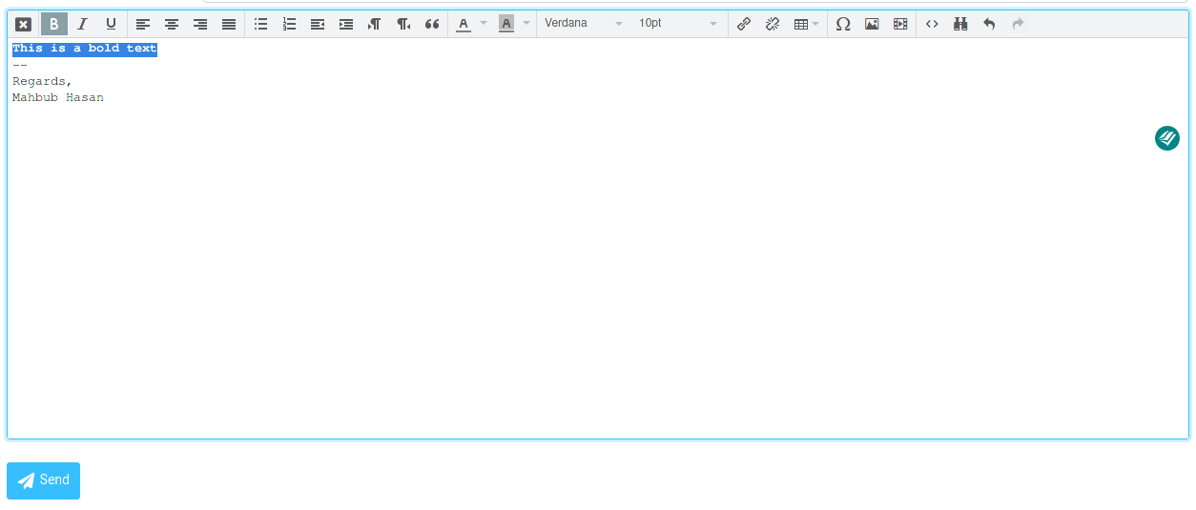Toggle Italic formatting
This screenshot has width=1196, height=510.
[x=82, y=24]
